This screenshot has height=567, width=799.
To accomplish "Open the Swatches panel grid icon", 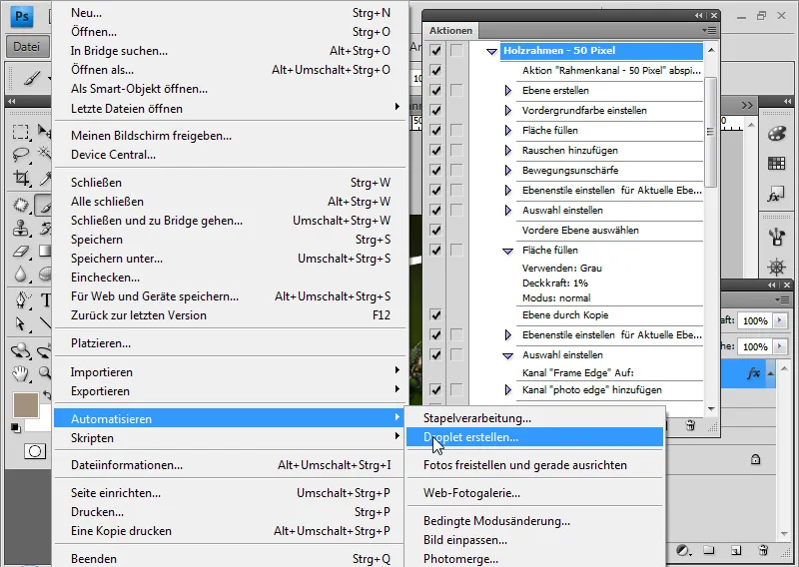I will [x=777, y=163].
